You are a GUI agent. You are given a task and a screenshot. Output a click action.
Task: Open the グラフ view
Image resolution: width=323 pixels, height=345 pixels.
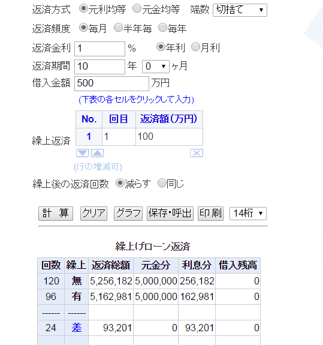coord(128,214)
